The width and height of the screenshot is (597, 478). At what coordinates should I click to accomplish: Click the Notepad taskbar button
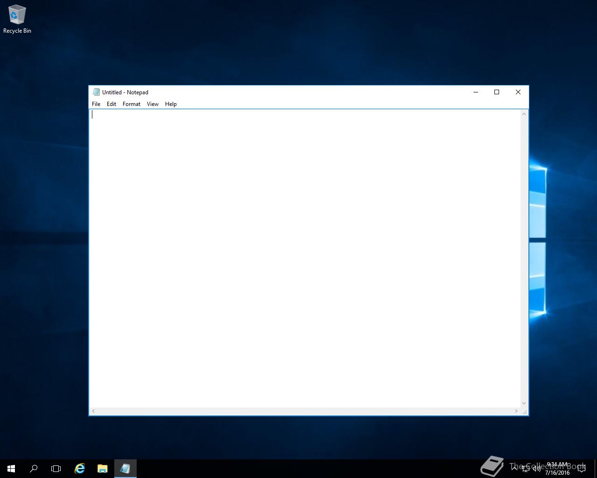pyautogui.click(x=125, y=469)
